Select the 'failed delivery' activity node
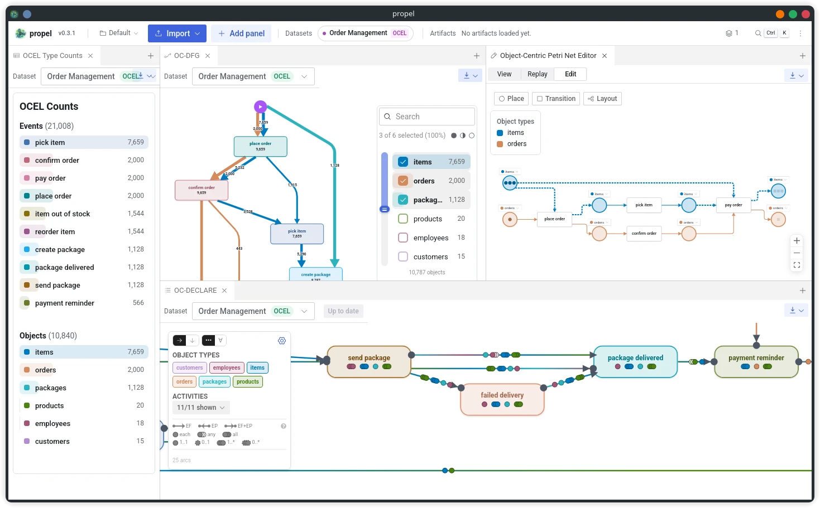 502,399
